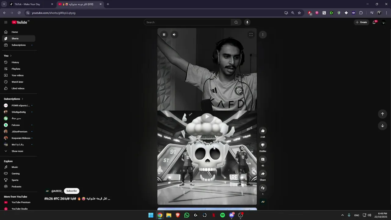Toggle the hamburger guide menu
391x220 pixels.
point(6,22)
